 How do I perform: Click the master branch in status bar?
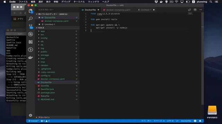point(34,121)
